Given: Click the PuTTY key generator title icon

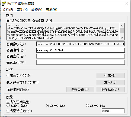Looking at the screenshot, I should pyautogui.click(x=4, y=4).
